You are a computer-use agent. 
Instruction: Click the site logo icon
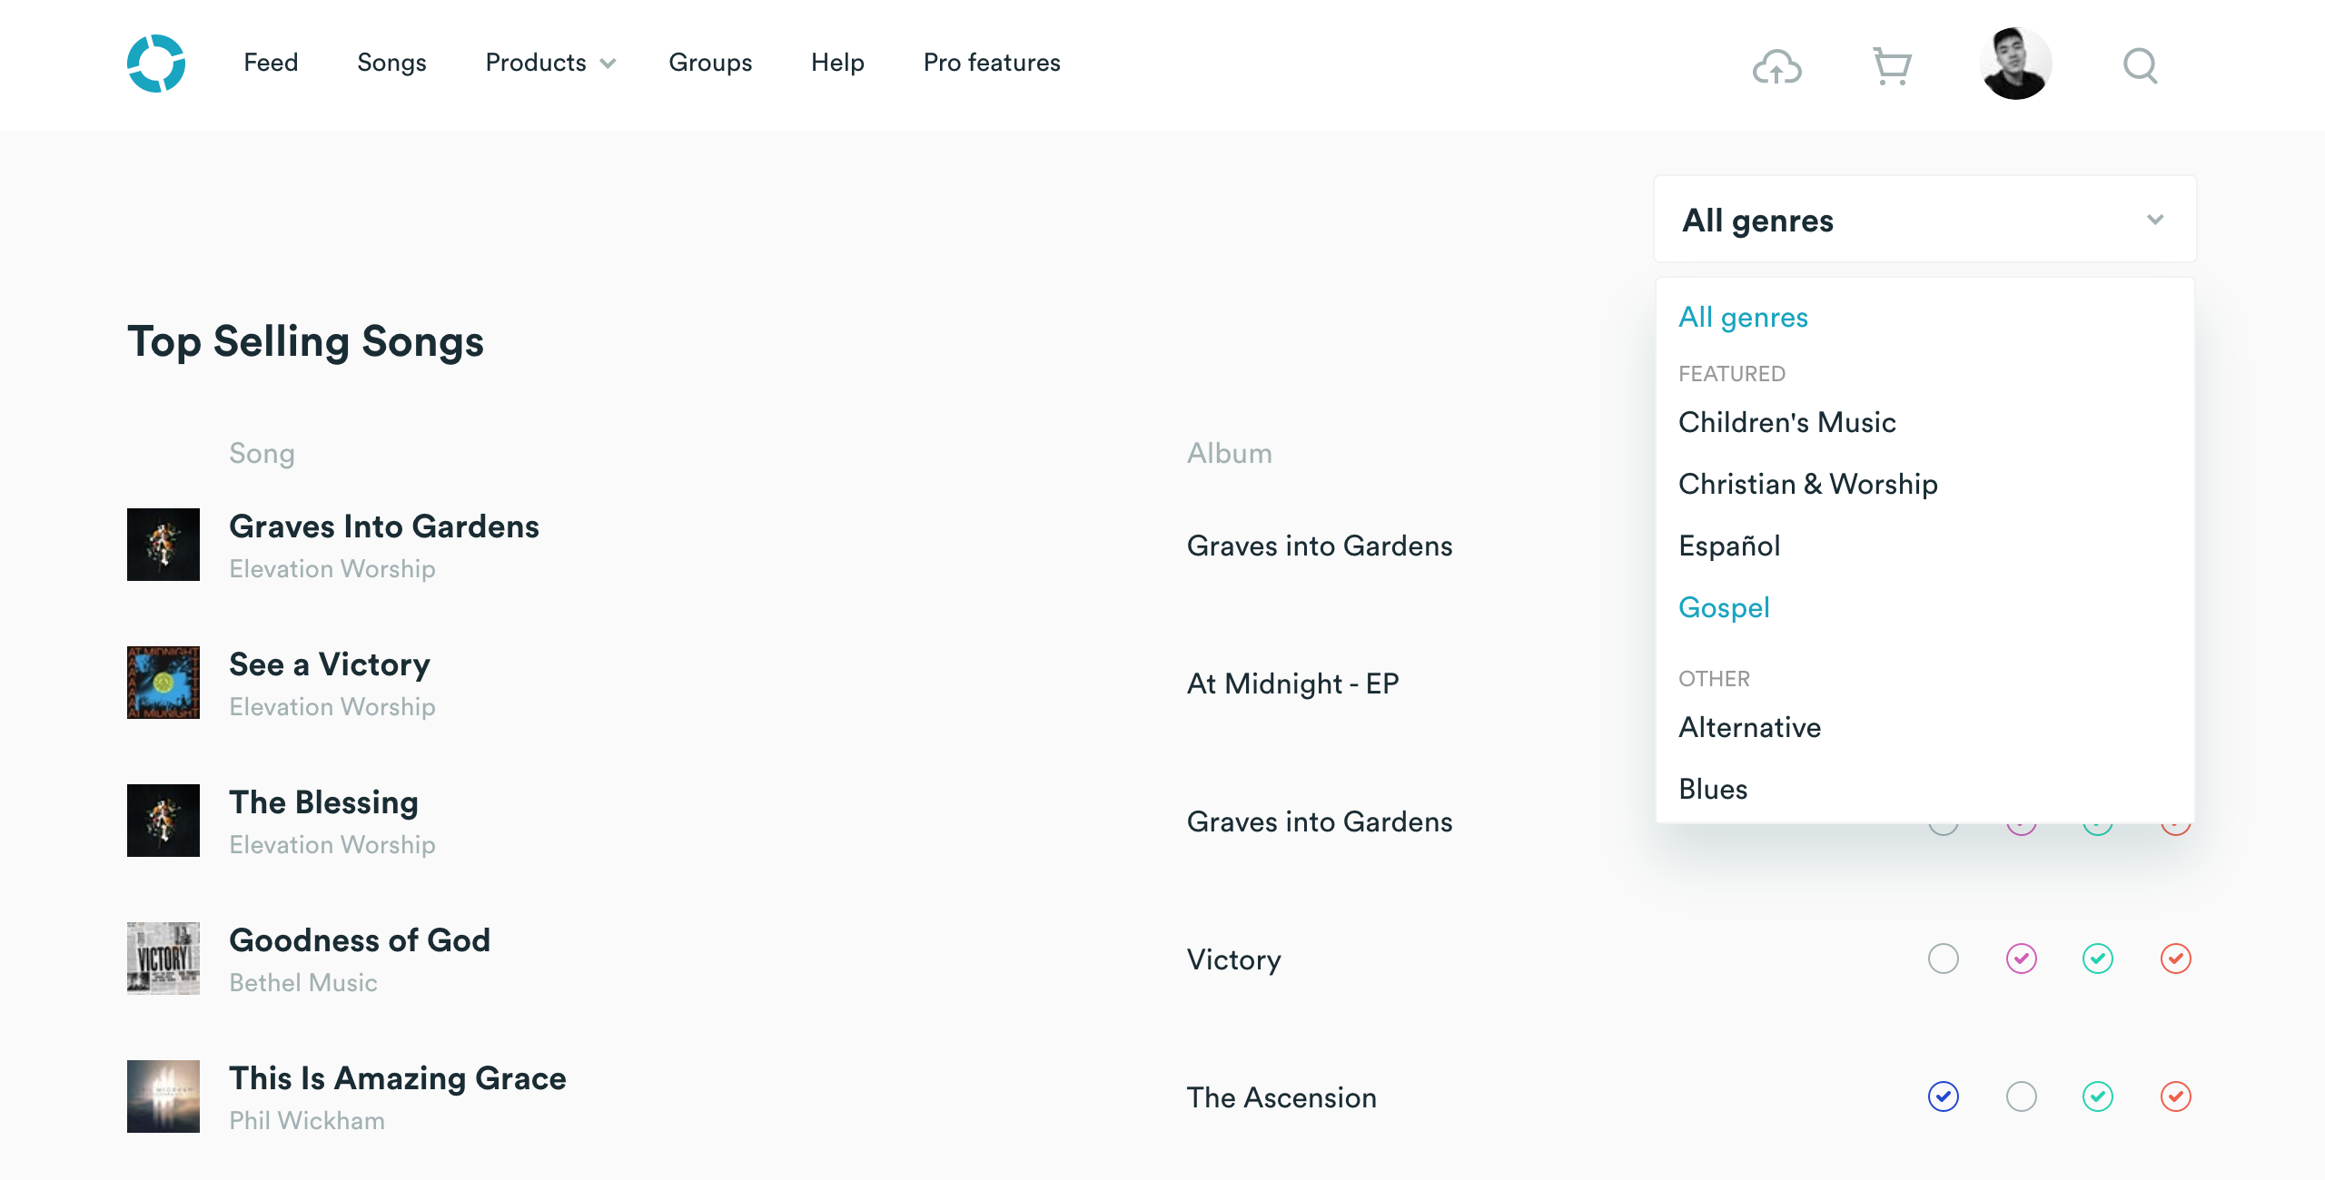(x=156, y=64)
